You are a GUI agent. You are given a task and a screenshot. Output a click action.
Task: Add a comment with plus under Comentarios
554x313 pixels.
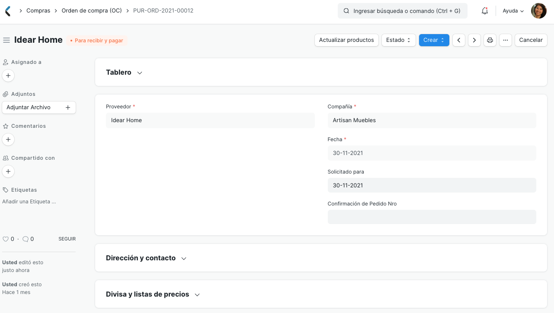click(x=8, y=139)
